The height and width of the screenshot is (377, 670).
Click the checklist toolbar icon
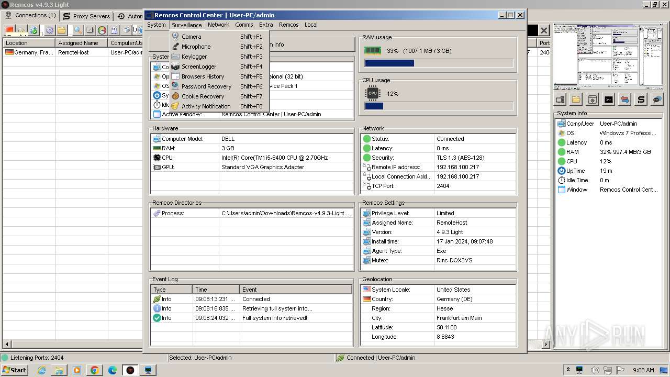point(90,30)
